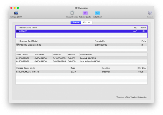Click the Install Kext folder icon
This screenshot has width=163, height=115.
(97, 13)
